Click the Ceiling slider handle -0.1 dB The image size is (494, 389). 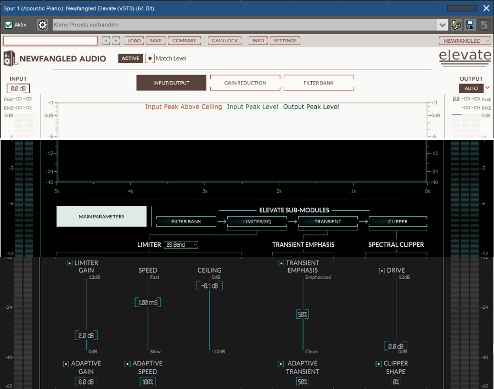(x=210, y=286)
